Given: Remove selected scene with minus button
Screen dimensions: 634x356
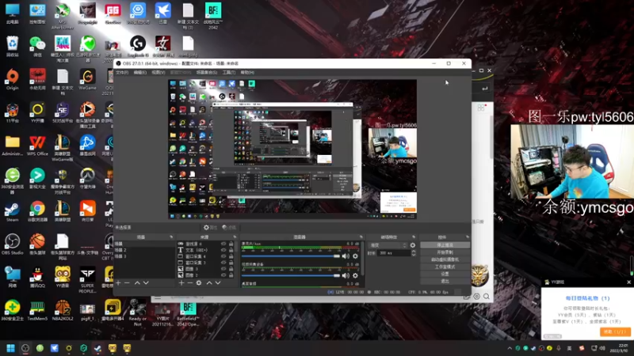Looking at the screenshot, I should coord(127,283).
